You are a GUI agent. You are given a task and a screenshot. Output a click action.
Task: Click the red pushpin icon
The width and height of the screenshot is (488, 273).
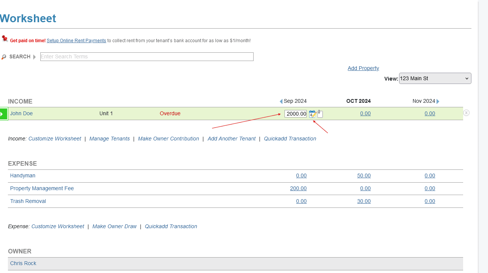pos(5,38)
